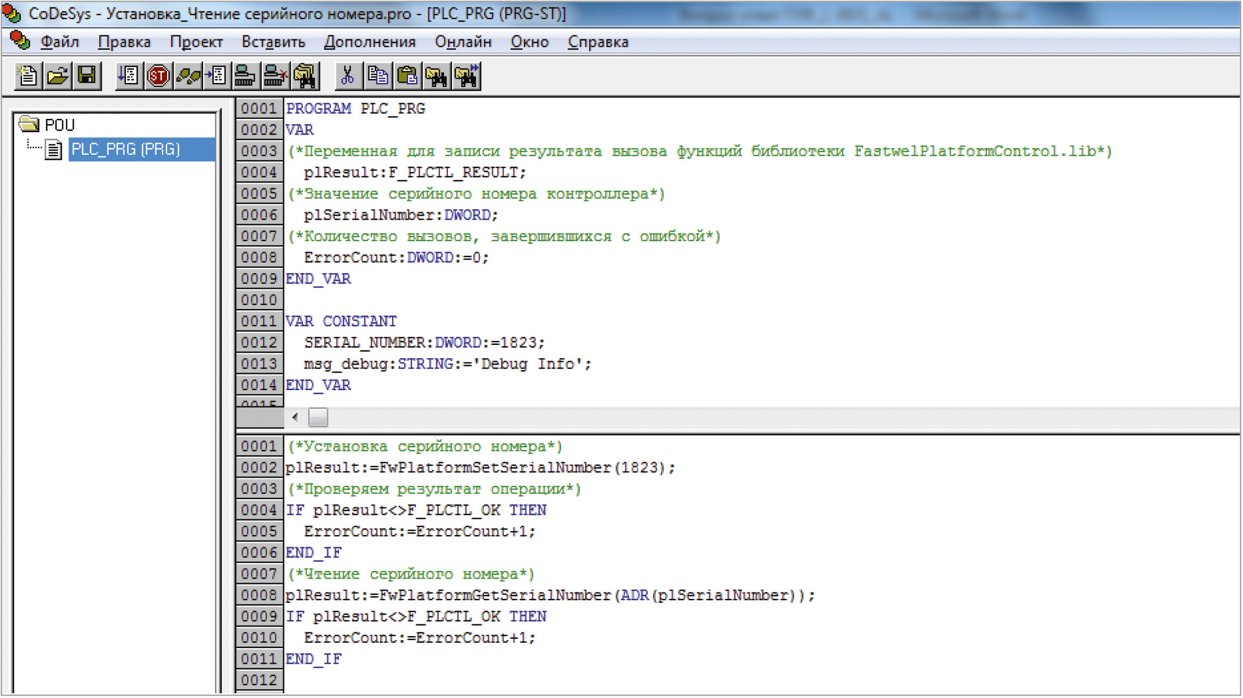Click the empty code line 0012
Viewport: 1243px width, 698px height.
[x=761, y=680]
